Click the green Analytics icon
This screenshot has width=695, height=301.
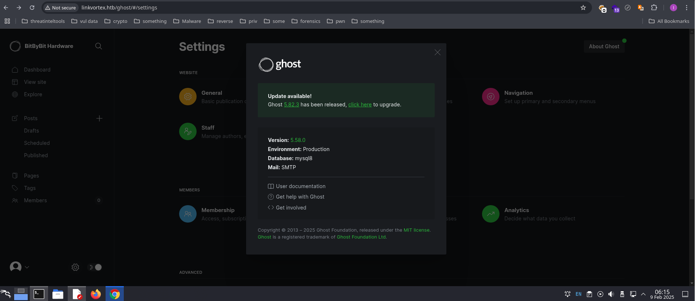(490, 214)
